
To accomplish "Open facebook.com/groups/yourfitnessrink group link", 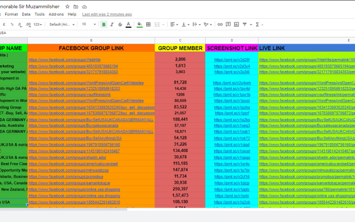I will click(x=70, y=95).
